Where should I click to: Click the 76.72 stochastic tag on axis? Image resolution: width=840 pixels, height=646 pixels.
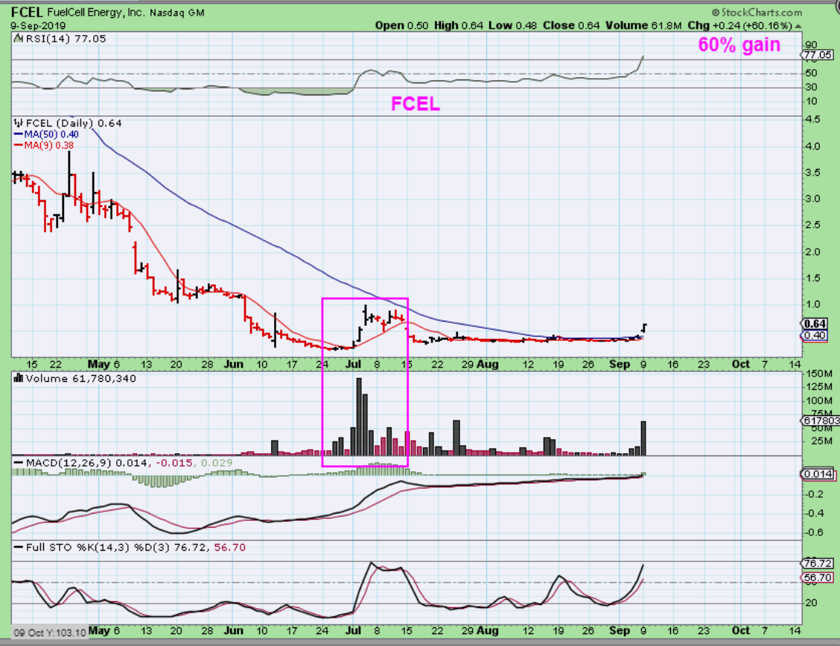(817, 563)
